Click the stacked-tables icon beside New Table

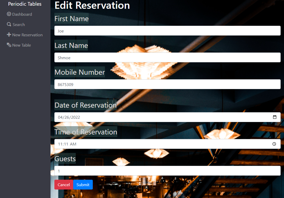click(x=9, y=45)
